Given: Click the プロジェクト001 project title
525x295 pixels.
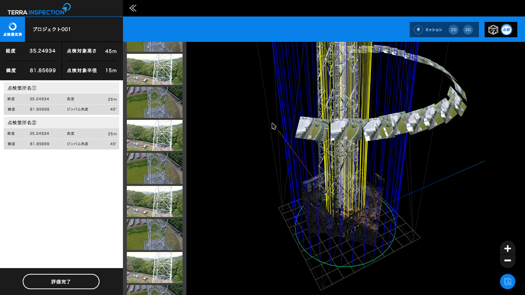Looking at the screenshot, I should coord(51,29).
